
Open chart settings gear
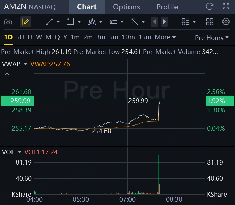coord(226,22)
